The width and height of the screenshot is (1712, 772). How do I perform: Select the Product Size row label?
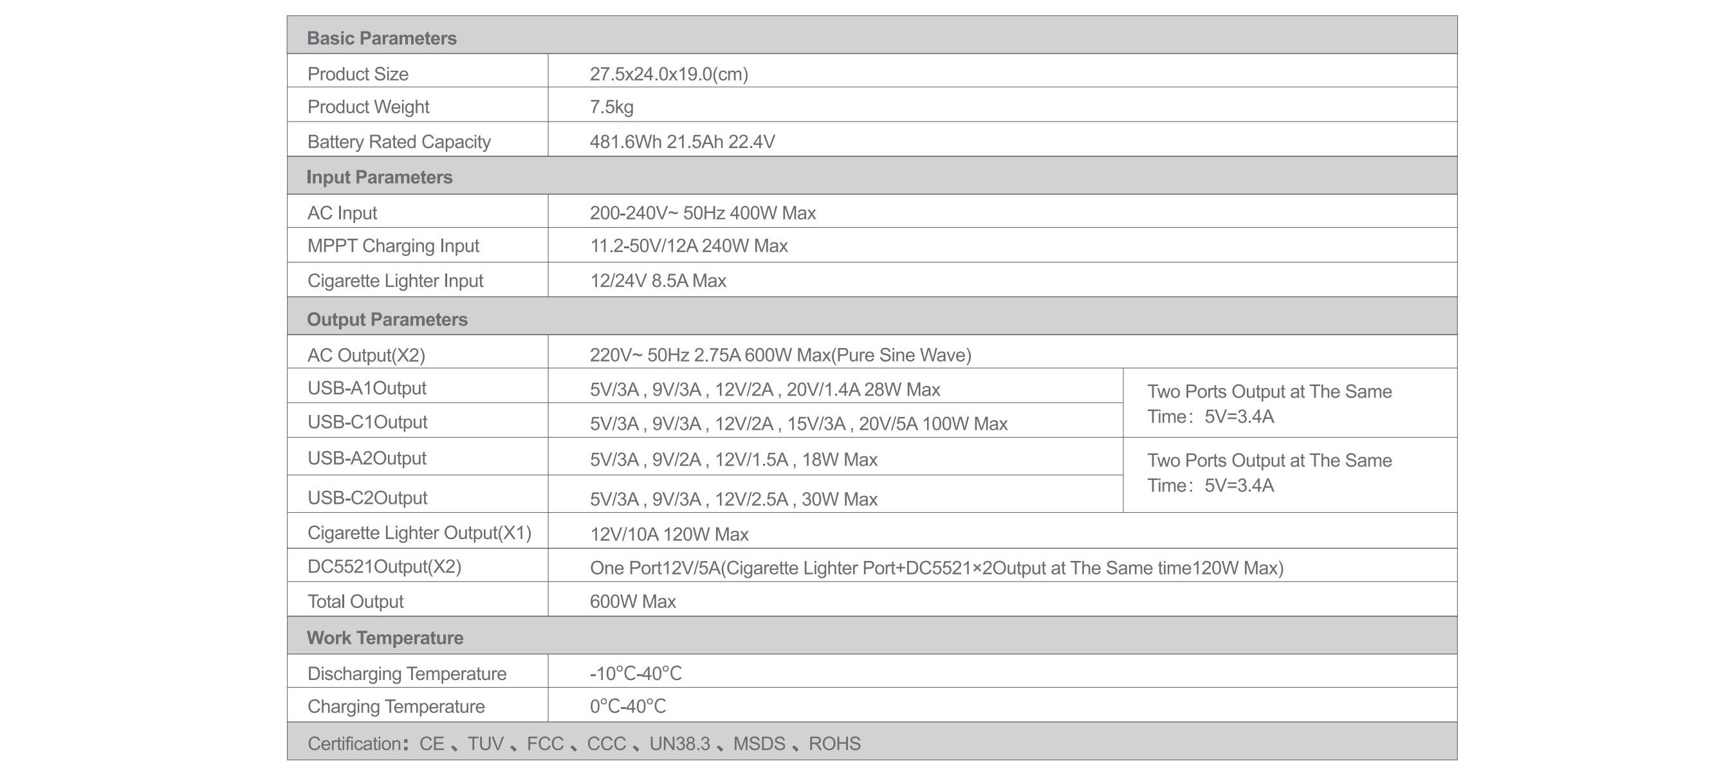[358, 74]
